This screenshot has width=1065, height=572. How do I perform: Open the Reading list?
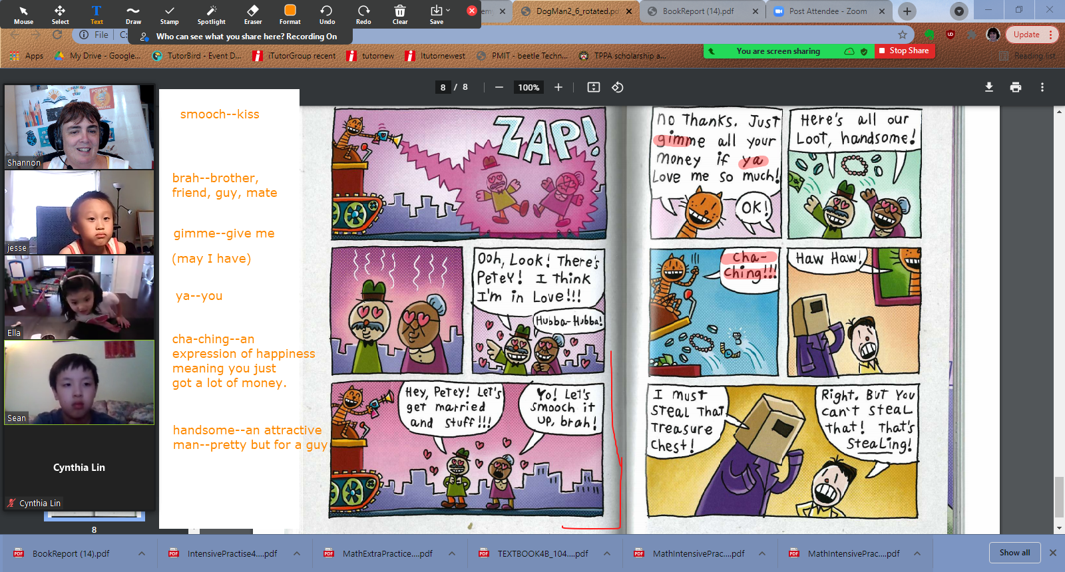tap(1027, 56)
